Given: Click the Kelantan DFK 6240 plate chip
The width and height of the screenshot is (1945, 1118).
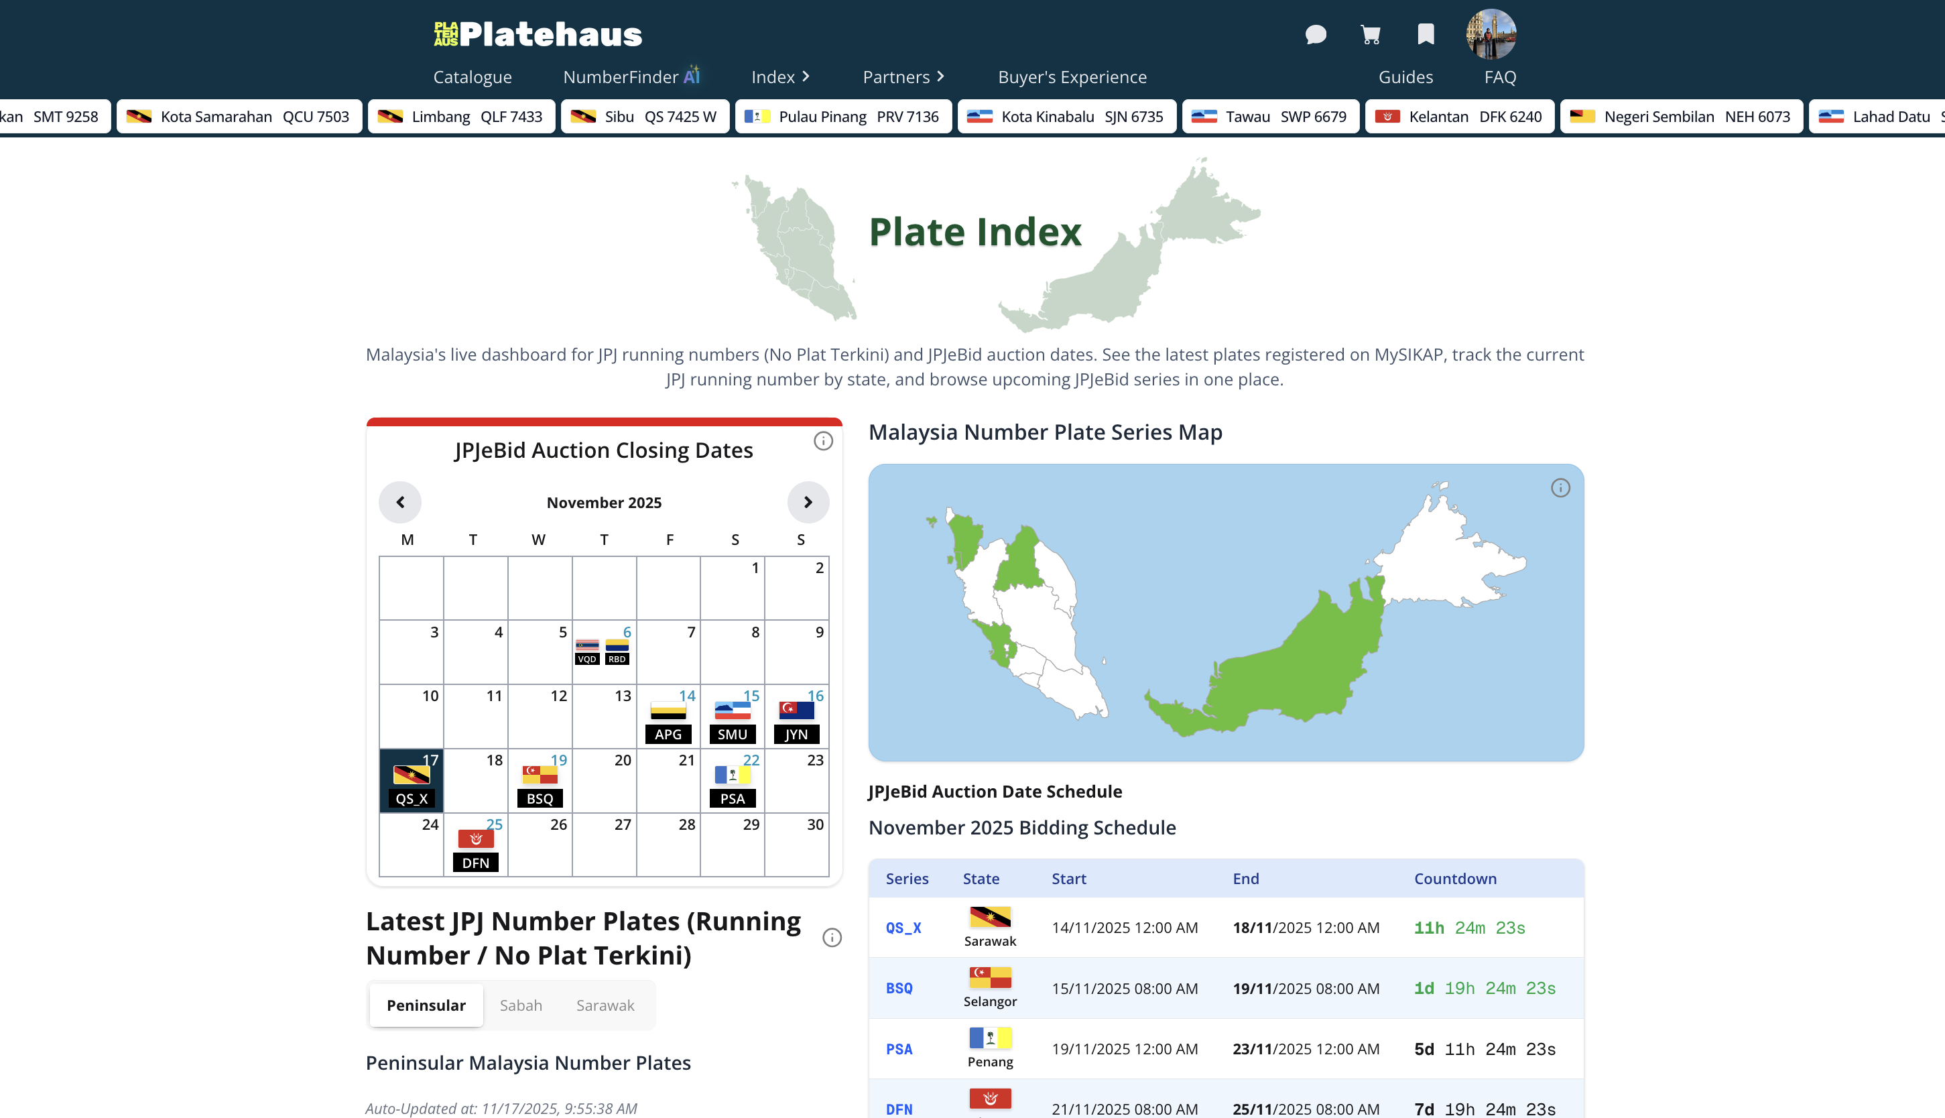Looking at the screenshot, I should point(1458,116).
